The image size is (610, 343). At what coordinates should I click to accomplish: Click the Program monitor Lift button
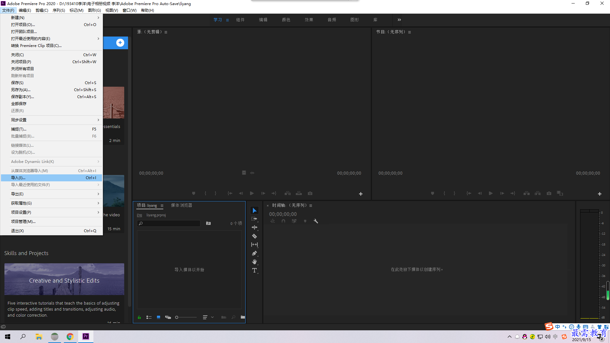pos(526,193)
